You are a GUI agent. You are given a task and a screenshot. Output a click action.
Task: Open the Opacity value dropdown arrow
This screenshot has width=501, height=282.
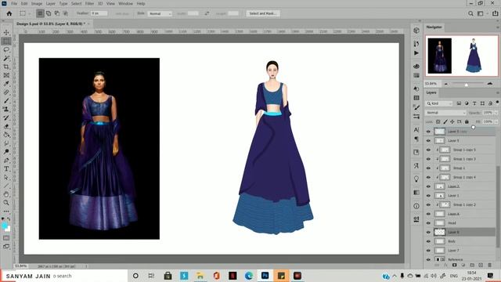(x=496, y=113)
